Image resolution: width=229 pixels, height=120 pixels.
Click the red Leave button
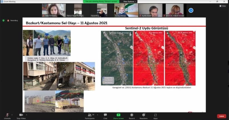tap(221, 116)
